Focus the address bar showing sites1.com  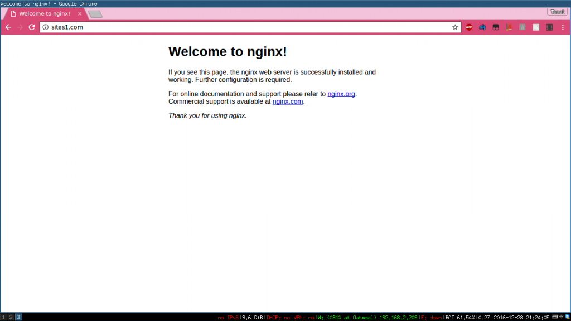pos(250,27)
